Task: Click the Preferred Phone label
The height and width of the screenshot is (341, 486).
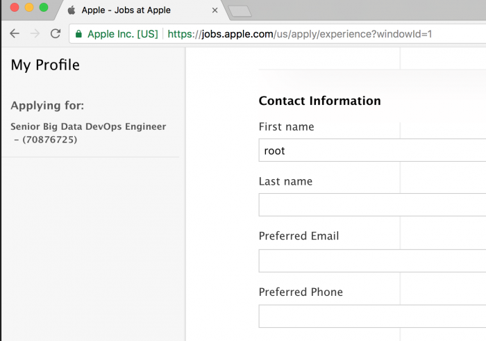Action: pos(301,292)
